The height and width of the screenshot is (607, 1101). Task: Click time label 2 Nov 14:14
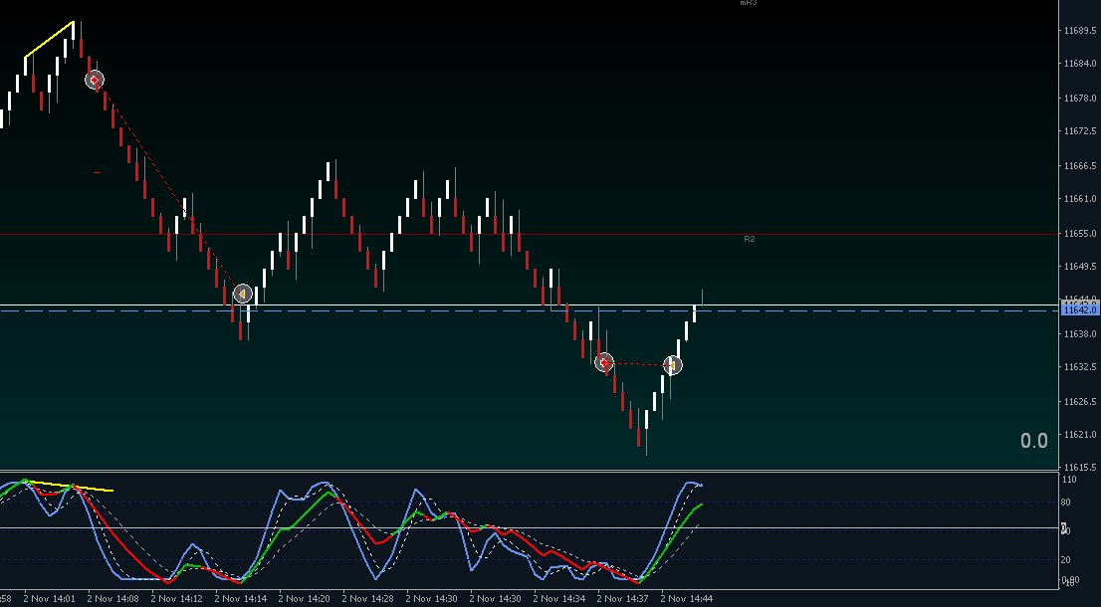pyautogui.click(x=241, y=599)
